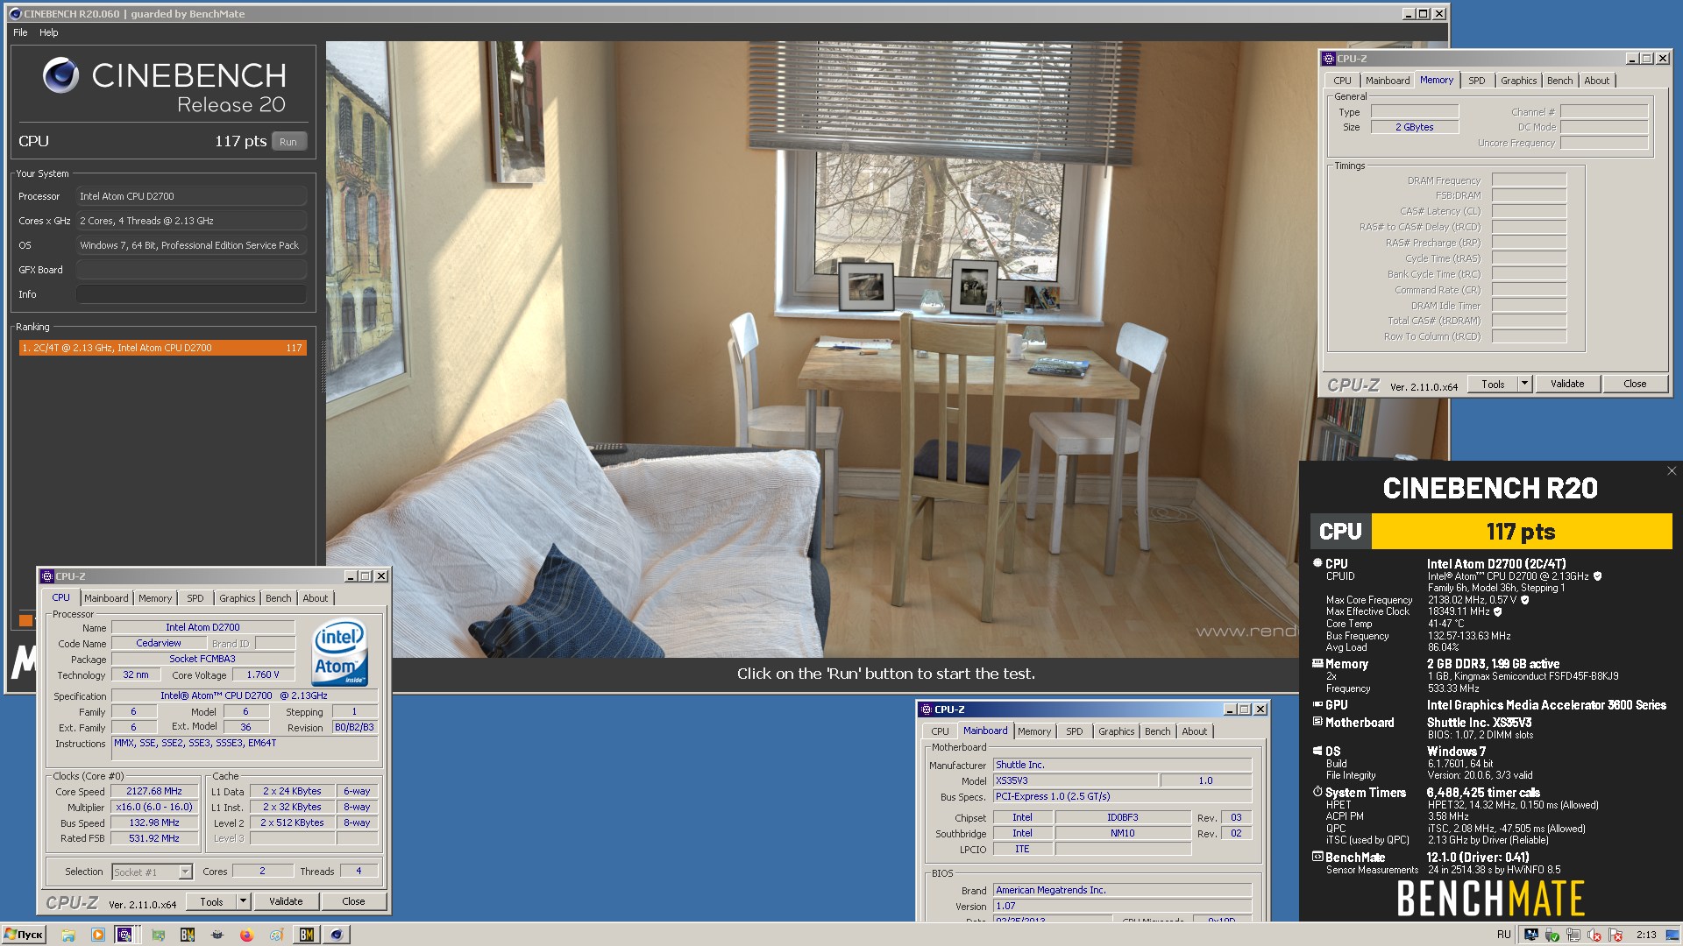1683x946 pixels.
Task: Switch to CPU-Z taskbar button
Action: [127, 935]
